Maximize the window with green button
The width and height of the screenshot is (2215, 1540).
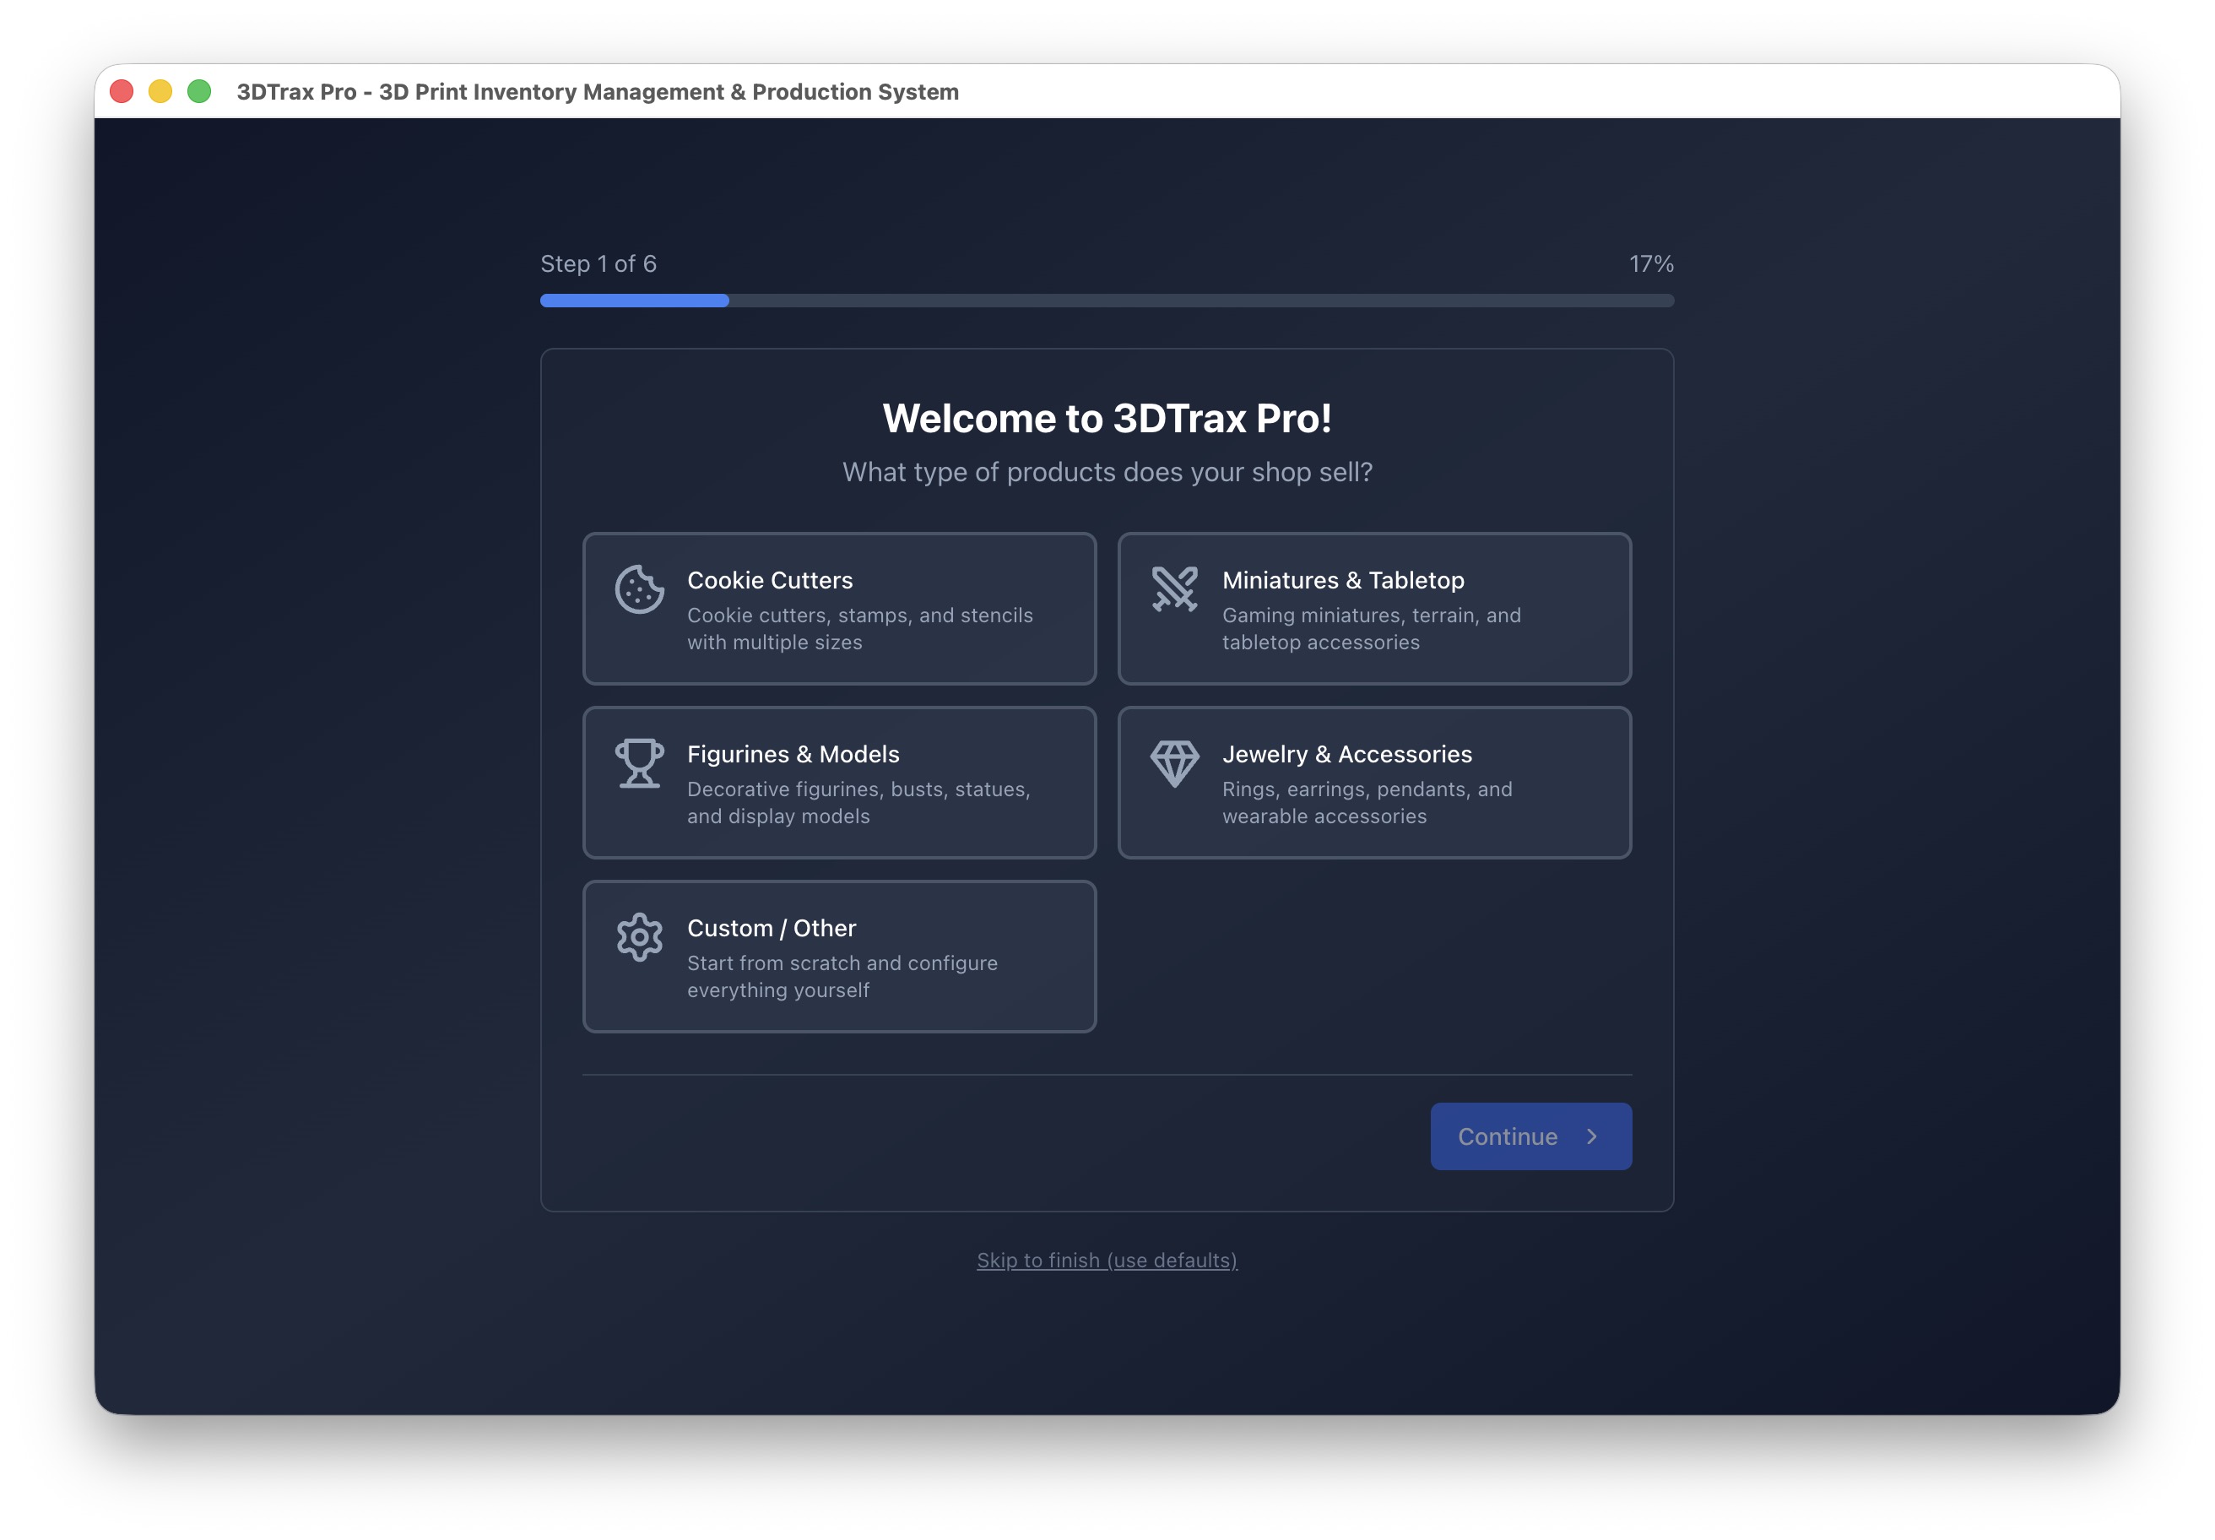198,92
